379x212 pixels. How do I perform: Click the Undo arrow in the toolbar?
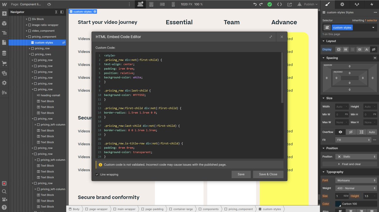[x=255, y=4]
